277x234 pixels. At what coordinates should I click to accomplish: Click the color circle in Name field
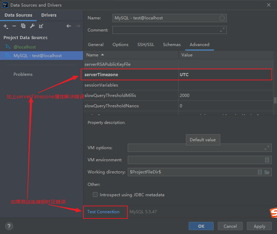pyautogui.click(x=222, y=18)
